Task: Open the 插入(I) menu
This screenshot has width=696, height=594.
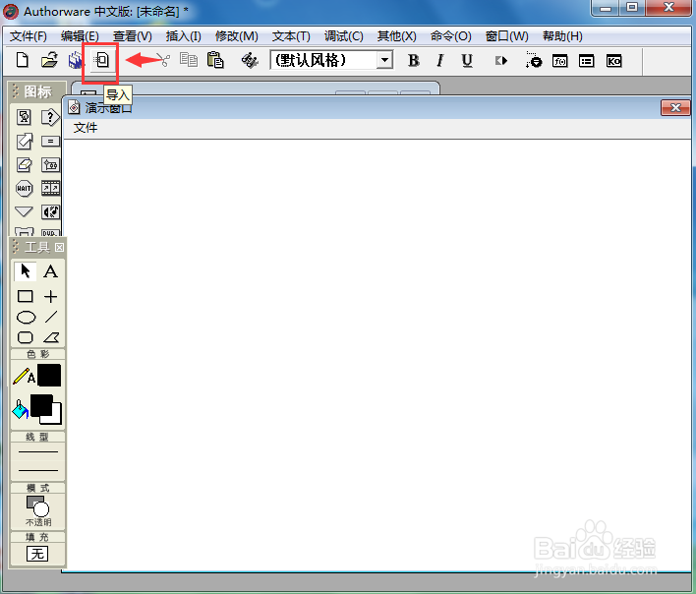Action: 183,36
